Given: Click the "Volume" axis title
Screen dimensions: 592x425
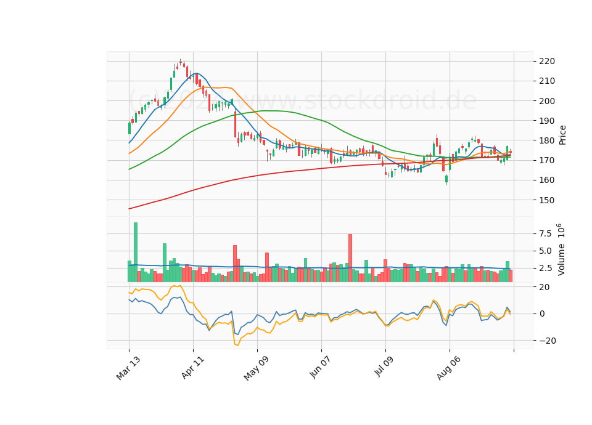Looking at the screenshot, I should (x=561, y=260).
